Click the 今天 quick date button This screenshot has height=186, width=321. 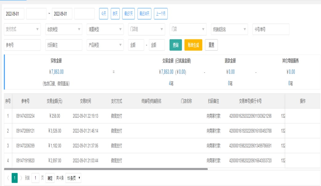[103, 14]
